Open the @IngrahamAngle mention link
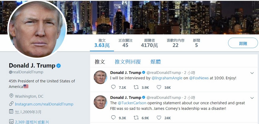This screenshot has height=124, width=259. 167,78
